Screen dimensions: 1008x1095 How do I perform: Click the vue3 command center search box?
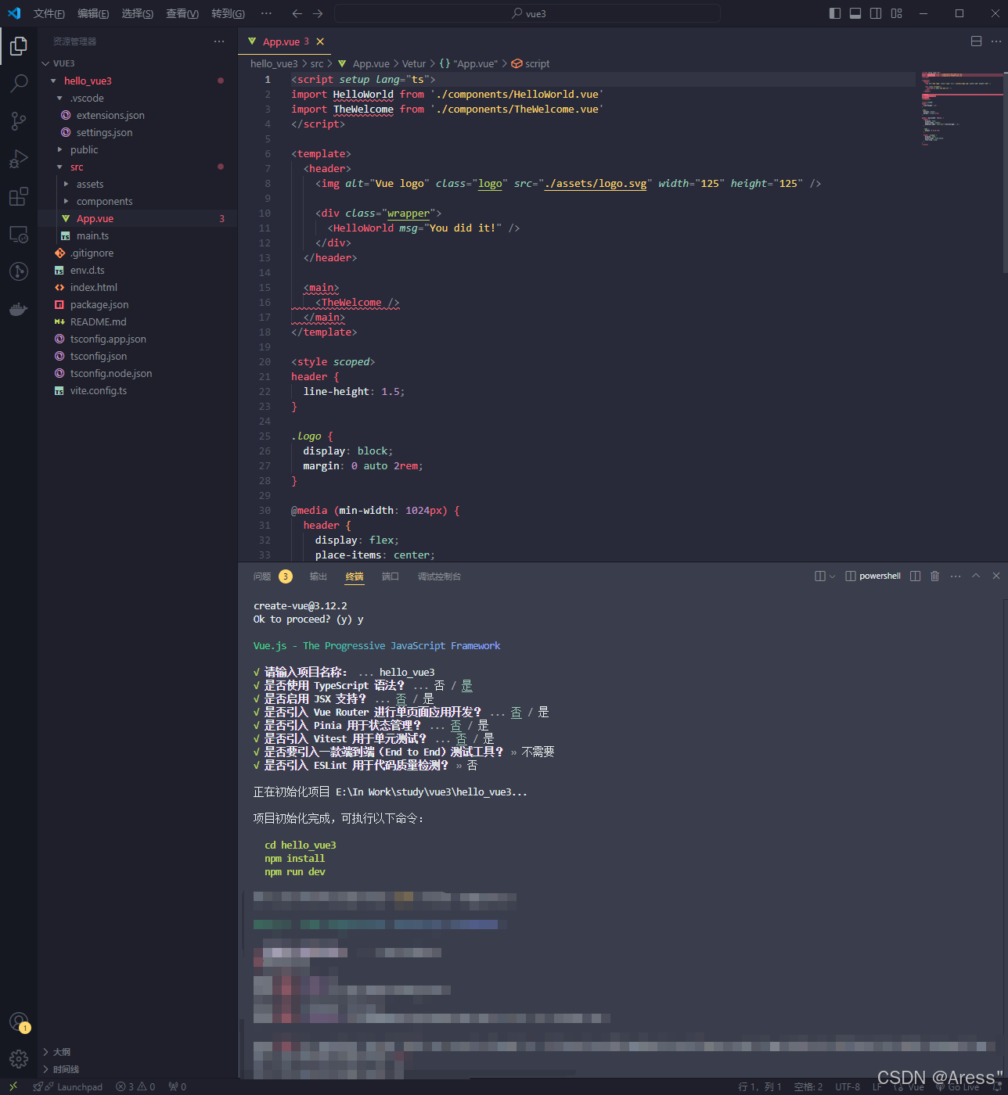tap(527, 13)
